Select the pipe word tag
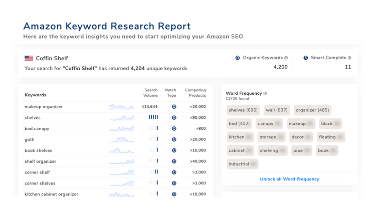Image resolution: width=376 pixels, height=209 pixels. tap(302, 150)
